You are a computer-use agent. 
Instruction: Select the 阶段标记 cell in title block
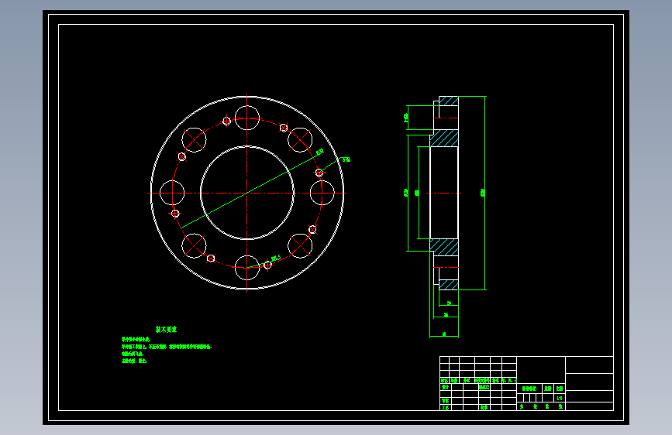coord(529,389)
